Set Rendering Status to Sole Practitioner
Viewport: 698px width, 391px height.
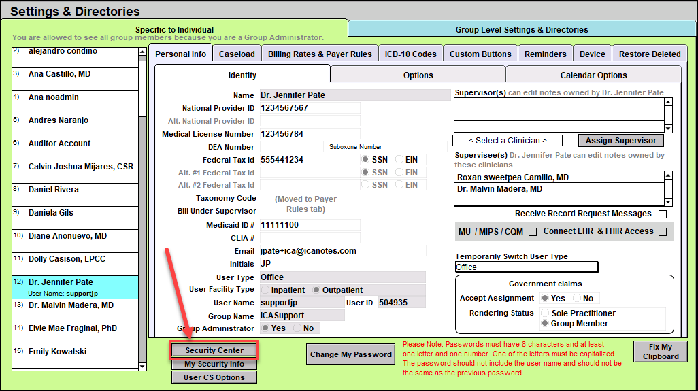coord(544,313)
